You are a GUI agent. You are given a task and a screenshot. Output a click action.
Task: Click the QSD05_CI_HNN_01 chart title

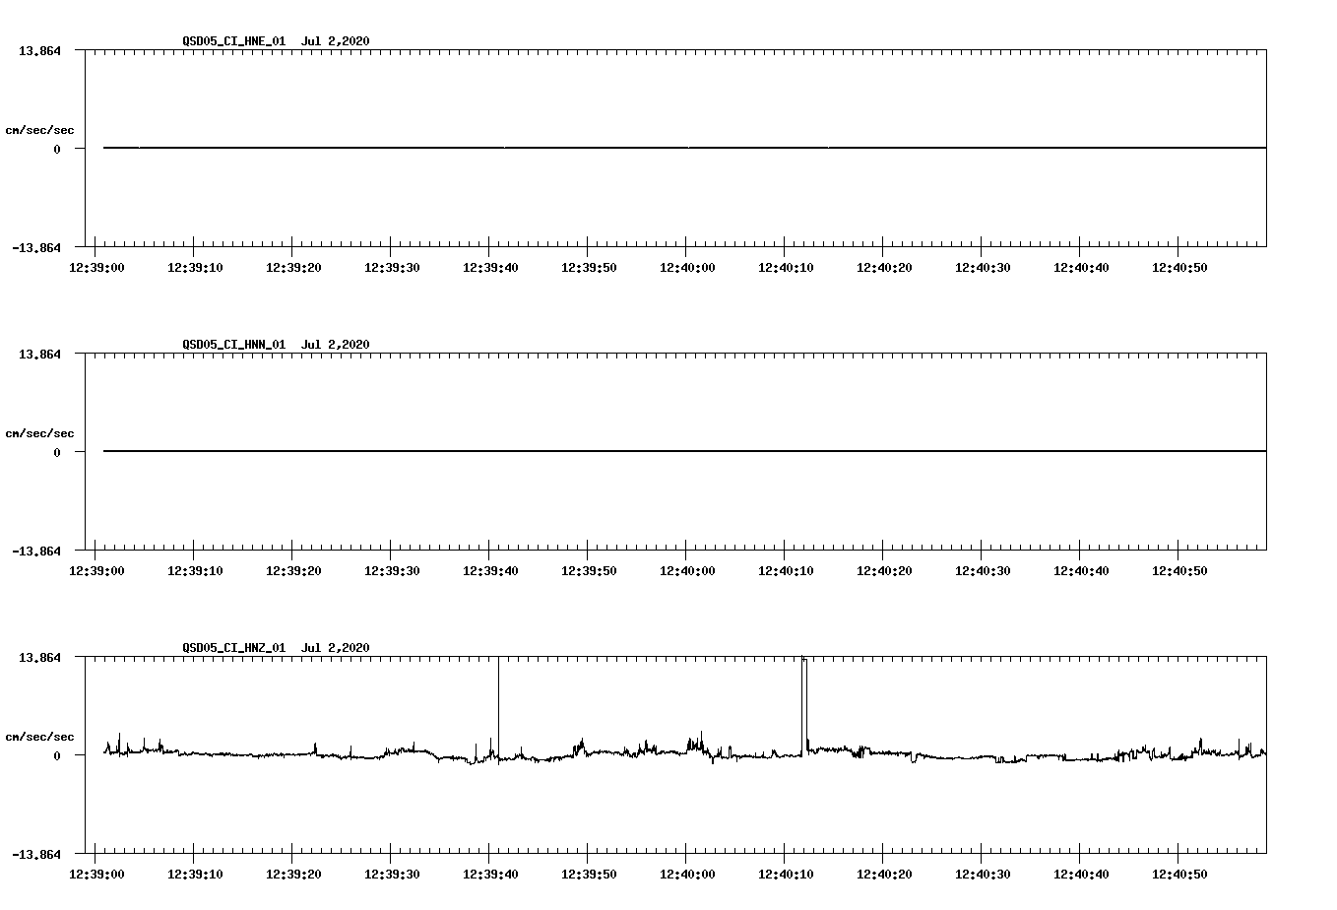(276, 344)
